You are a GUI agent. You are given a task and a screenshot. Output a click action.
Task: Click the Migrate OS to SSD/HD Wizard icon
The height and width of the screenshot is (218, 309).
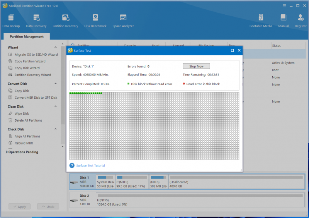coord(10,54)
